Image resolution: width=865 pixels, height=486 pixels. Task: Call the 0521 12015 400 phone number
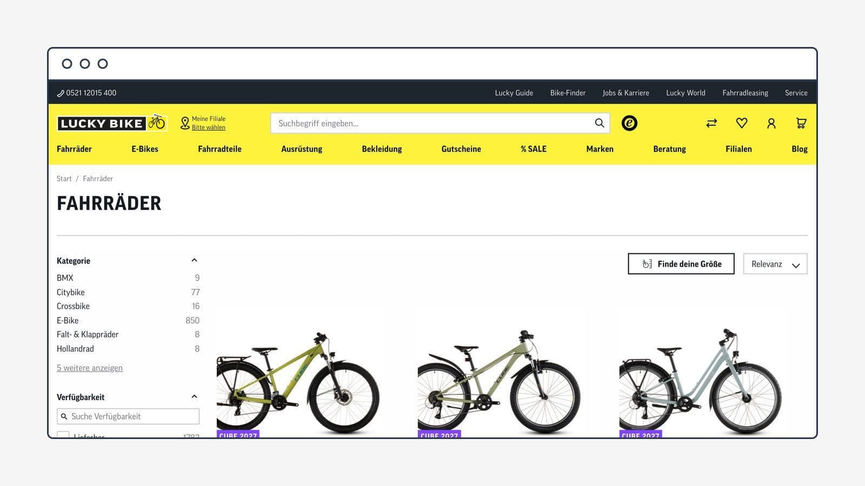click(86, 93)
